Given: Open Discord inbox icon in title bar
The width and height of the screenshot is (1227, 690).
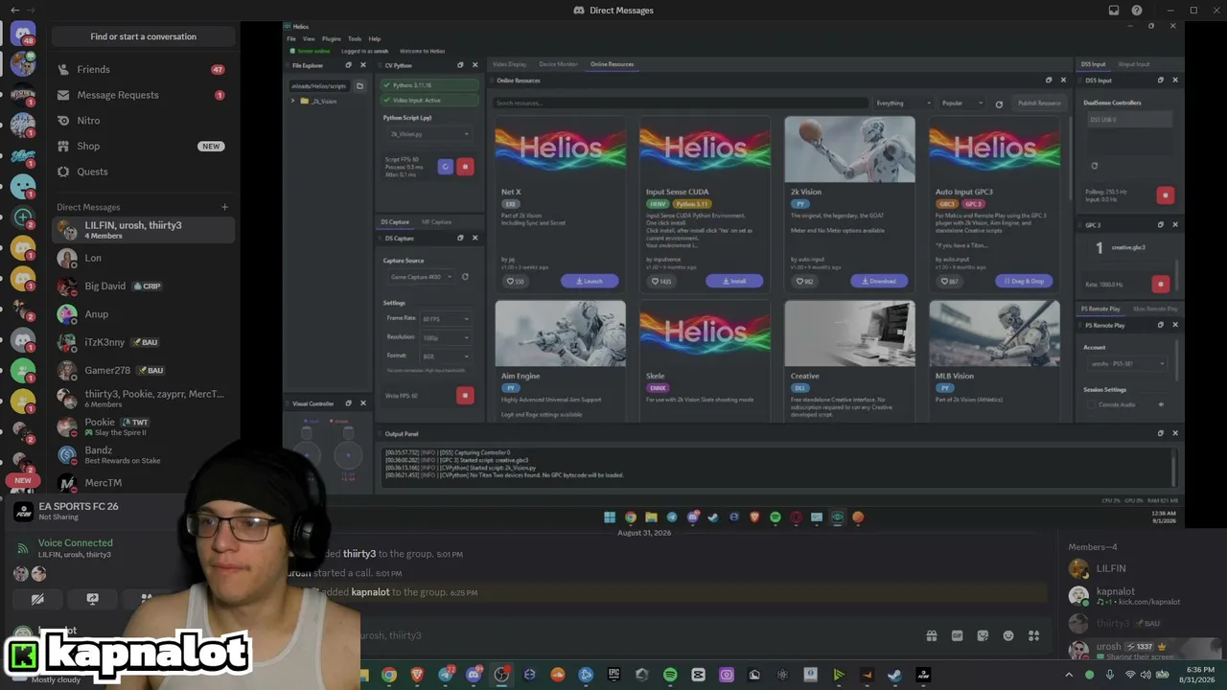Looking at the screenshot, I should [1114, 11].
